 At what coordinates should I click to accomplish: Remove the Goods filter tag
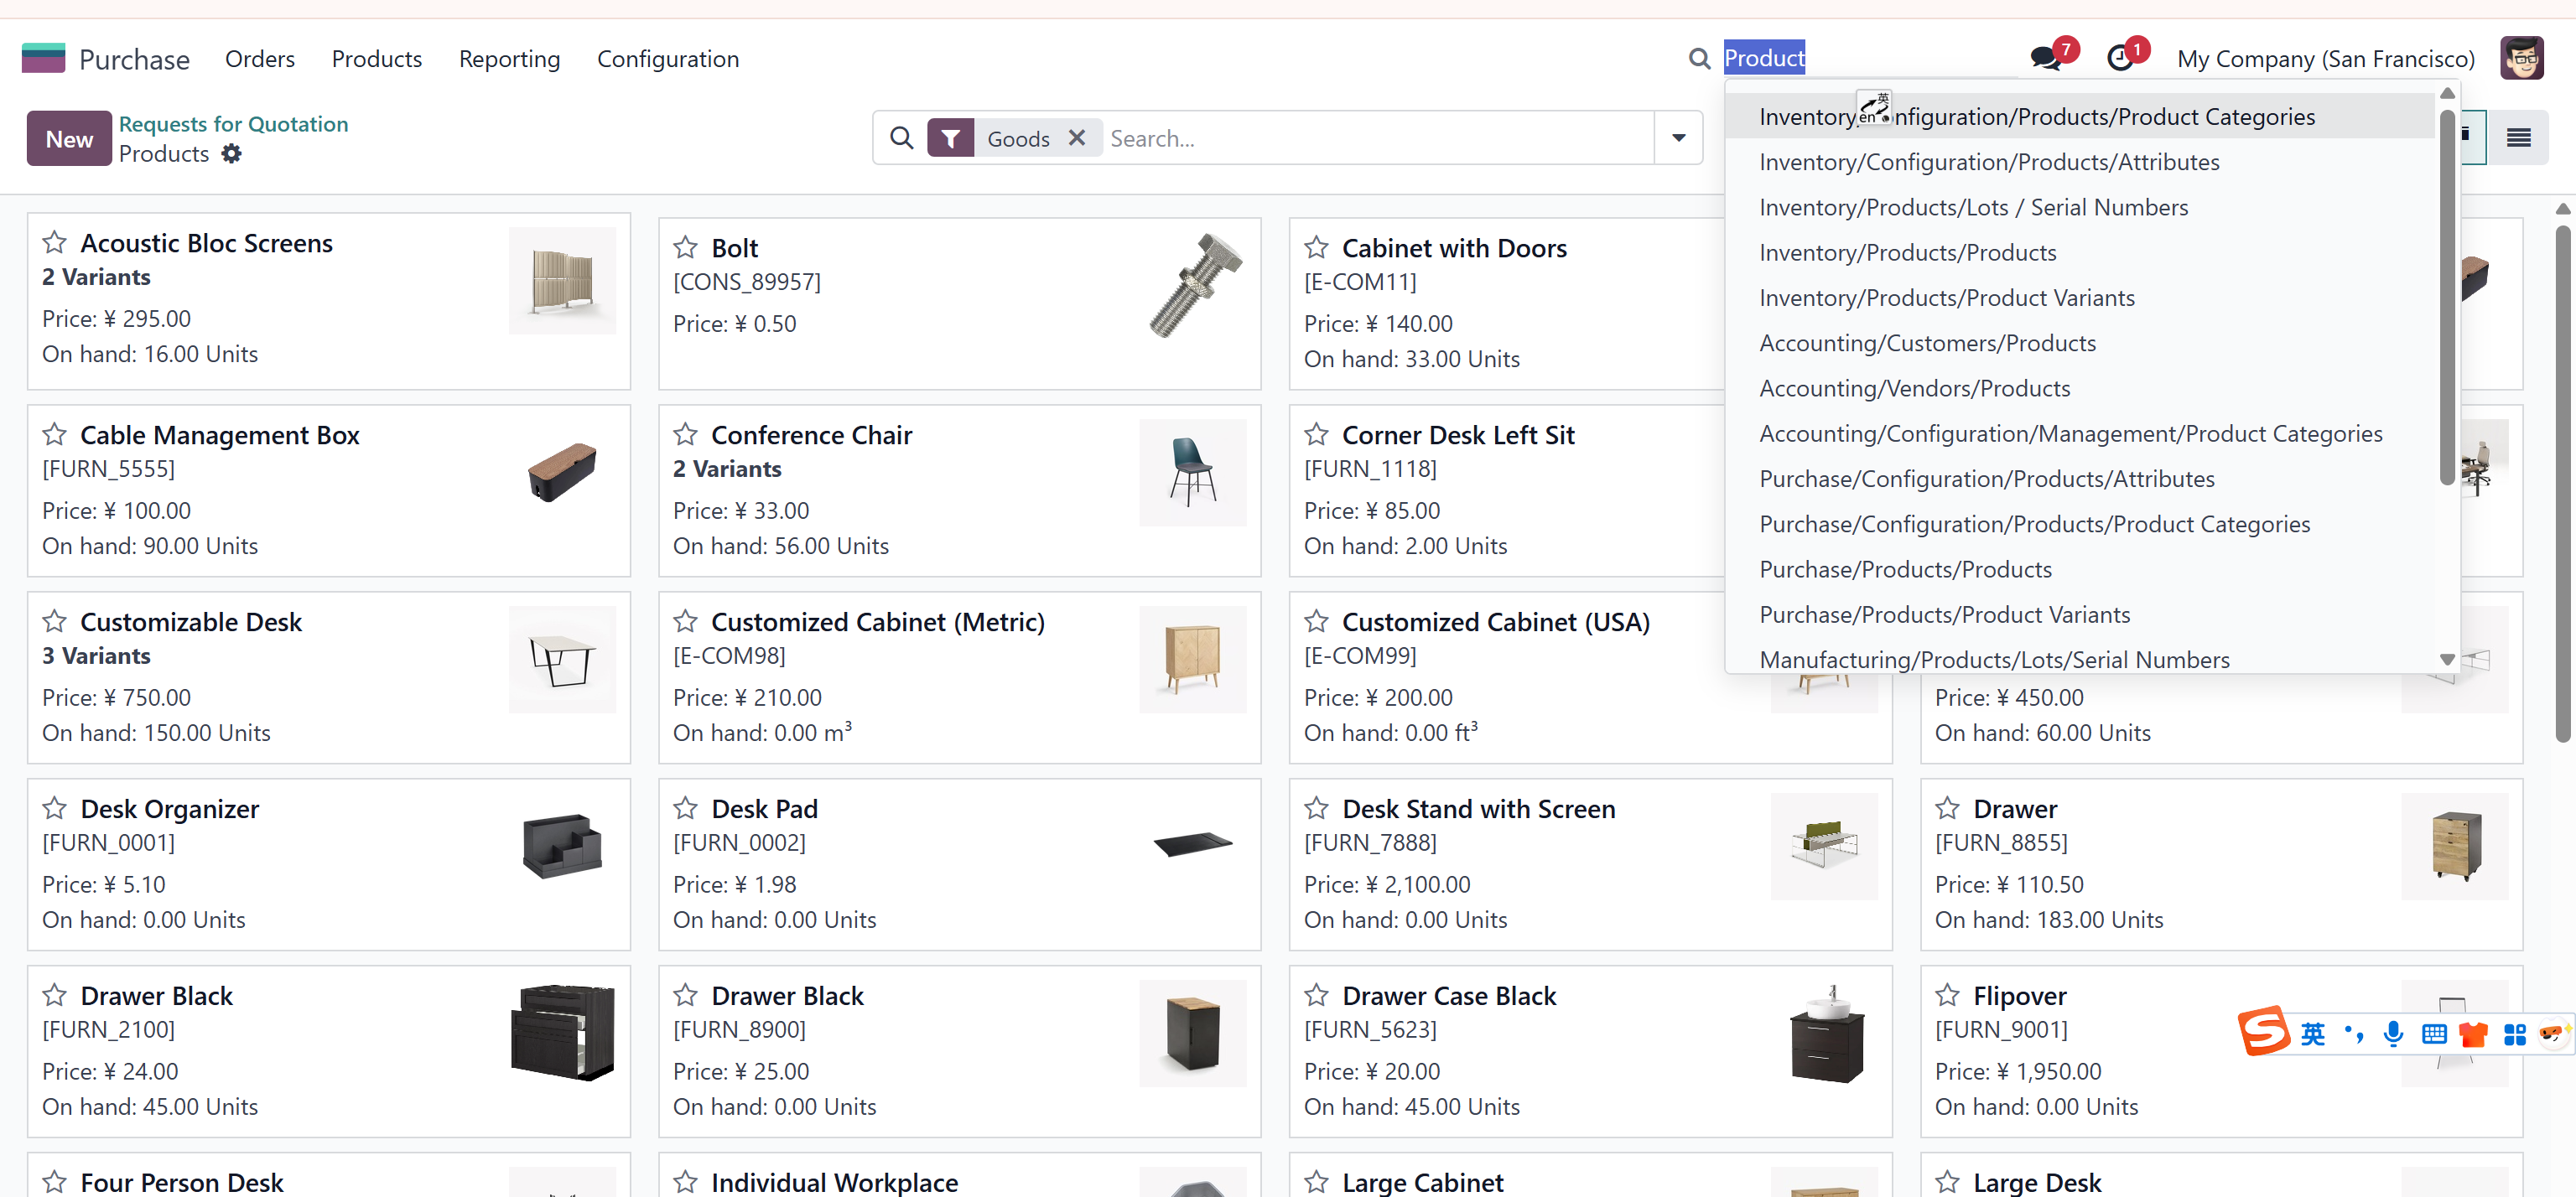tap(1076, 138)
